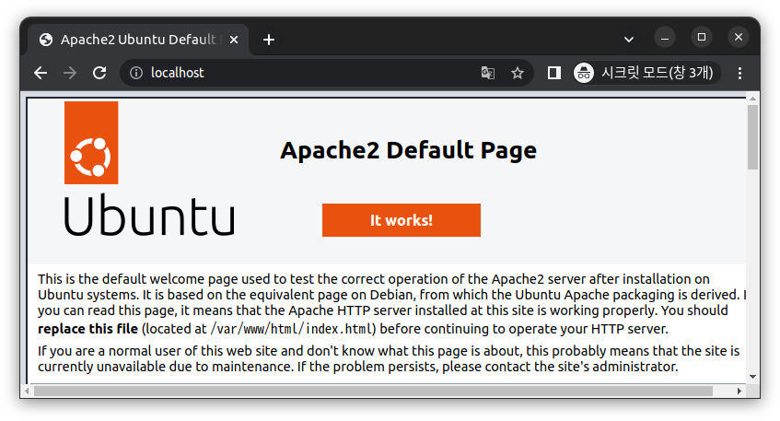Click the scroll left arrow
Viewport: 780px width, 421px height.
[27, 392]
